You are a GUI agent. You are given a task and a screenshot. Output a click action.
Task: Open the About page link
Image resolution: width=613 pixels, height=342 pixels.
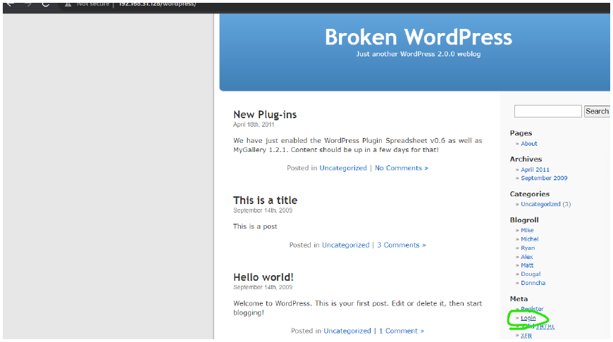(529, 144)
